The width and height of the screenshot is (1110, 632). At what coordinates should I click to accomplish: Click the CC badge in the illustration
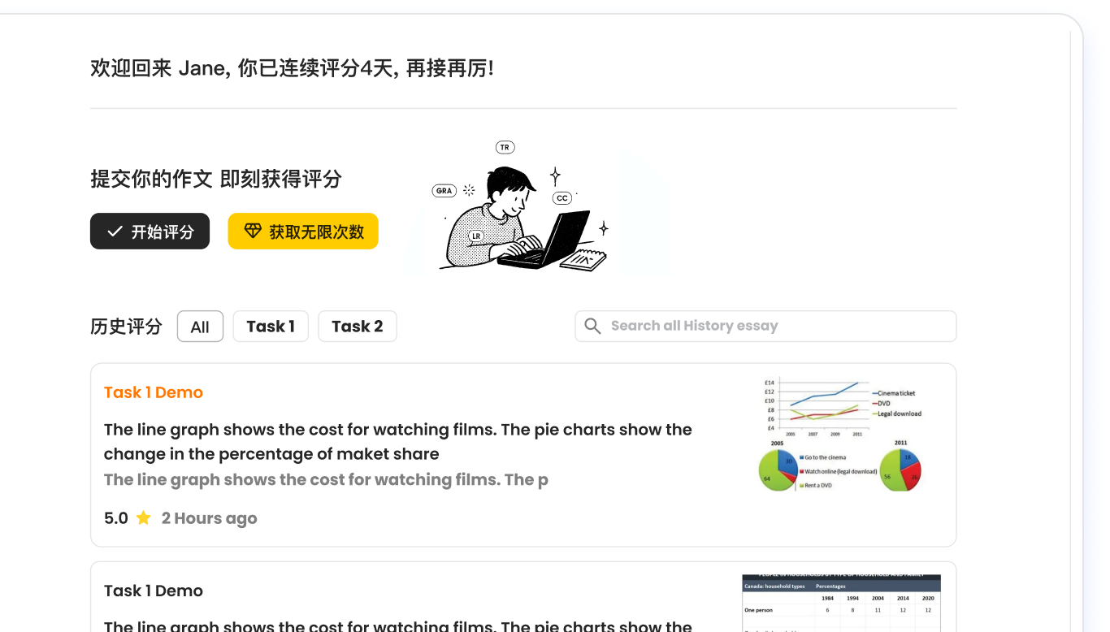[x=562, y=198]
